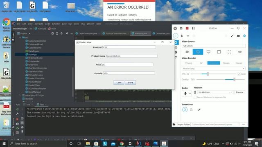This screenshot has height=147, width=262.
Task: Click the Windows Start button
Action: [4, 143]
